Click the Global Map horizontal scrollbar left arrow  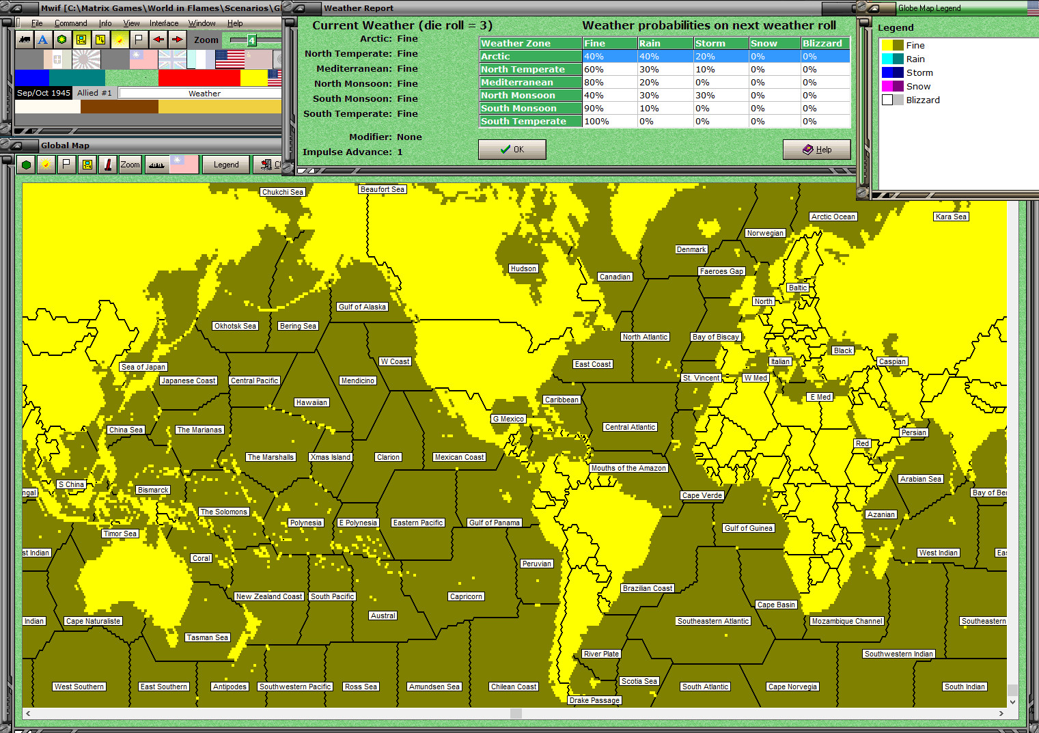28,713
